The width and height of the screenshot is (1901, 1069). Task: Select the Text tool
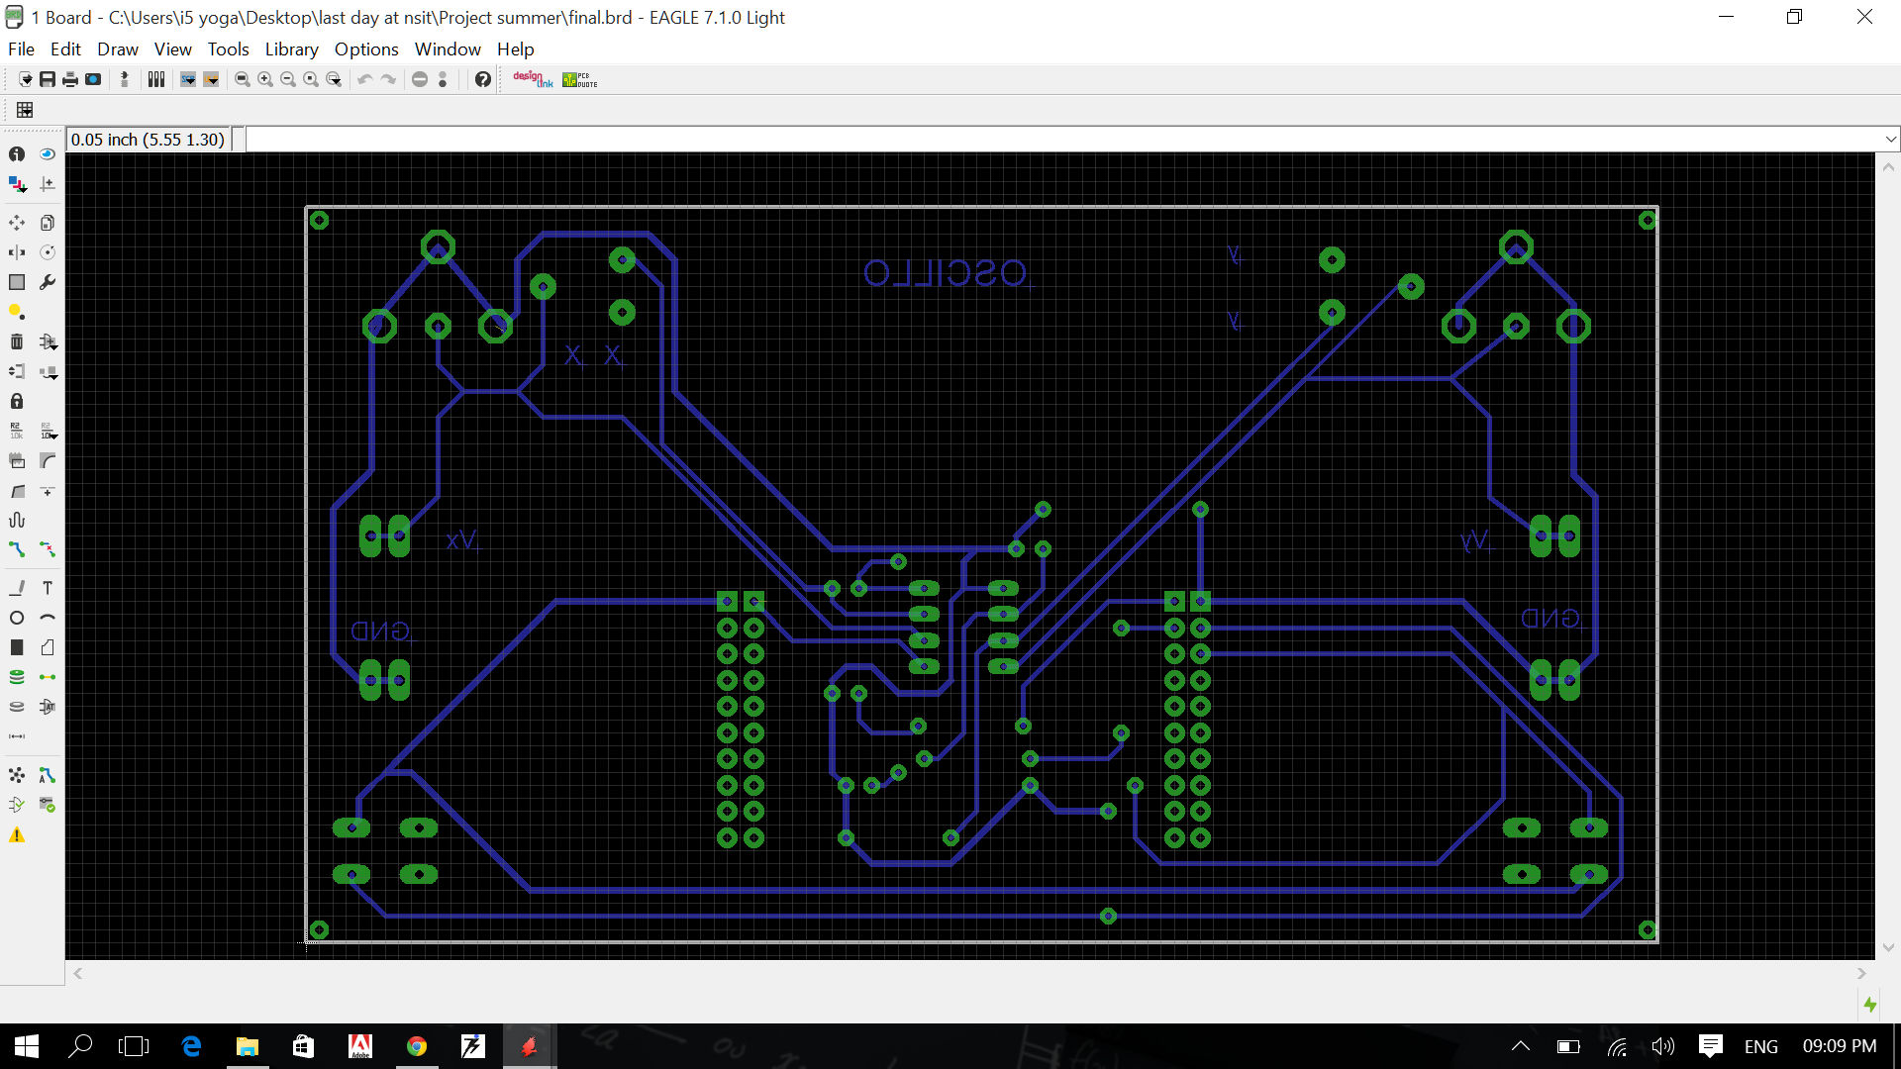coord(48,587)
